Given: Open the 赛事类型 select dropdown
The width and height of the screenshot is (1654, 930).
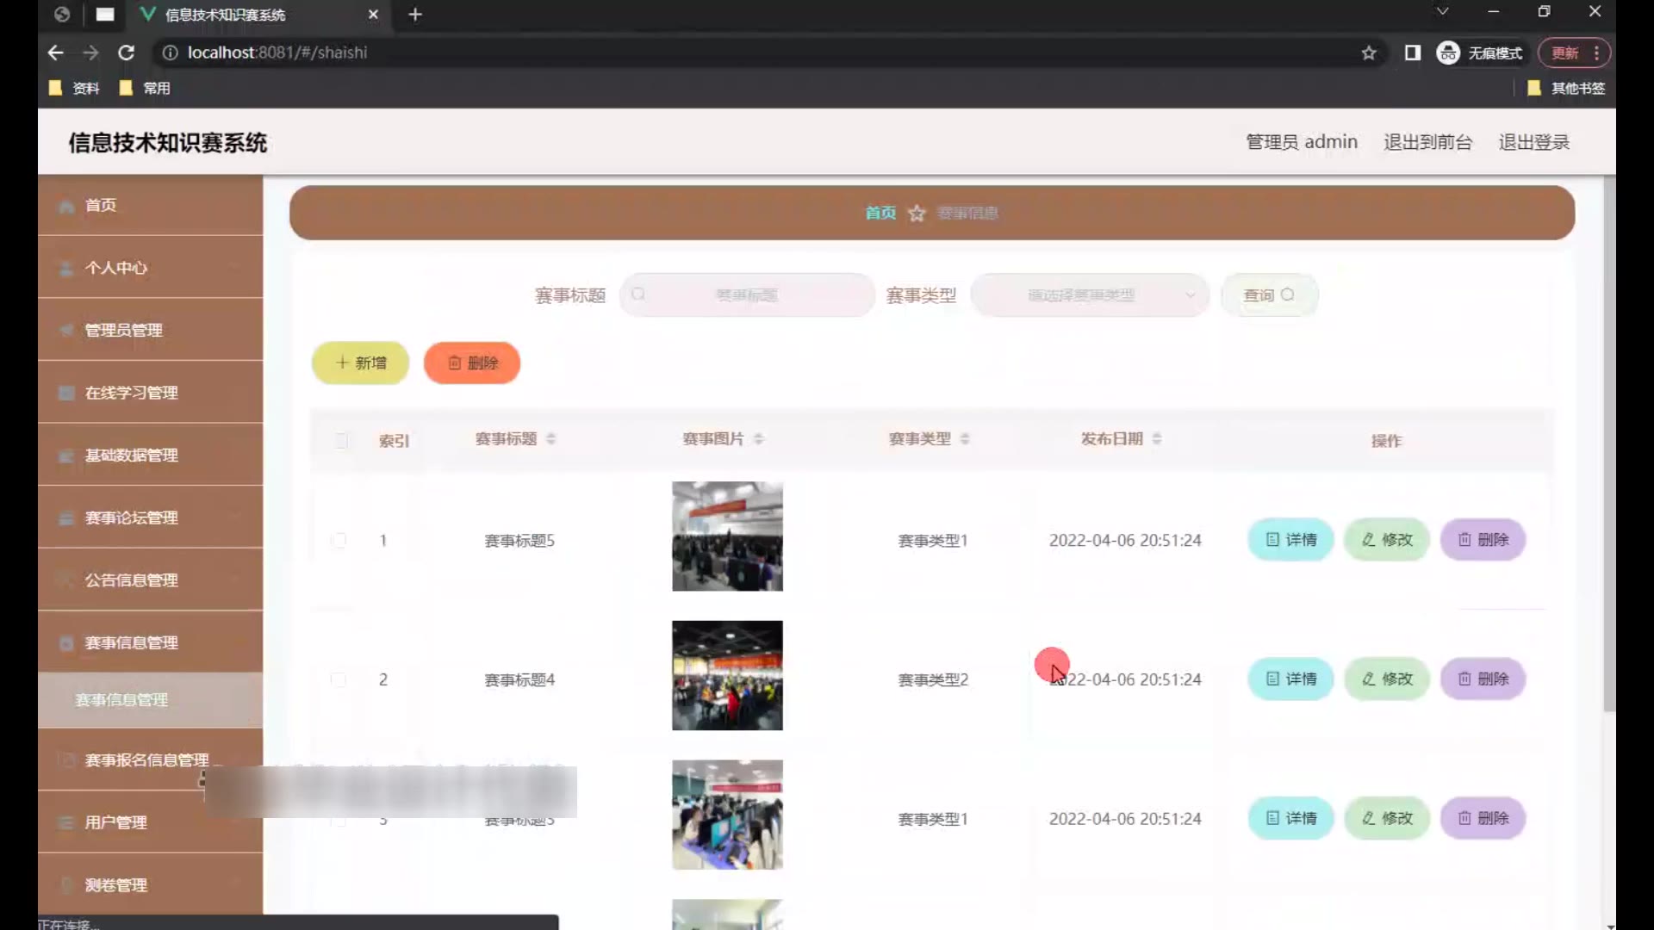Looking at the screenshot, I should point(1090,295).
